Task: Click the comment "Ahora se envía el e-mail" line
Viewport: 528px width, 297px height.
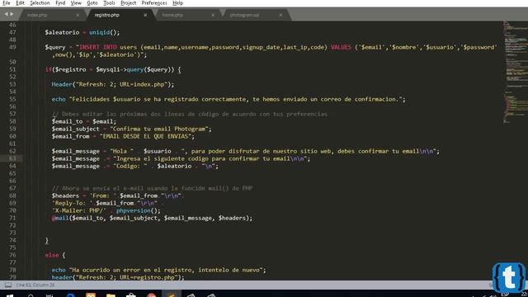Action: 152,188
